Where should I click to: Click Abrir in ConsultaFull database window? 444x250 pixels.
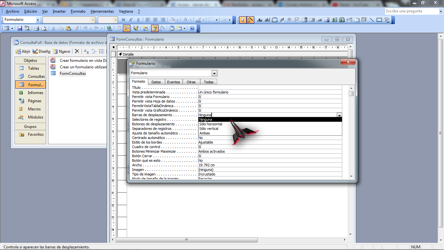point(23,51)
